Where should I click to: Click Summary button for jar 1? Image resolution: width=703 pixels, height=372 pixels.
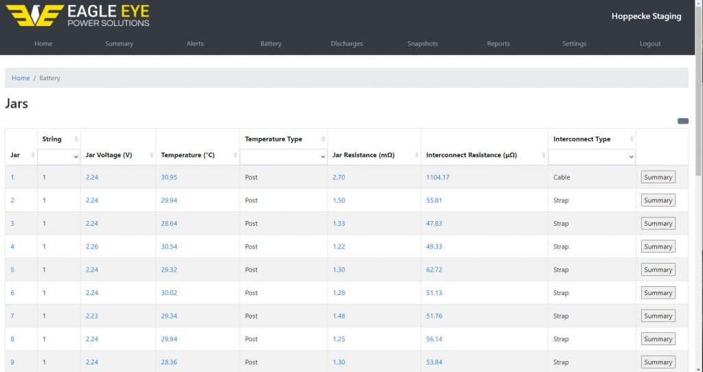point(658,177)
